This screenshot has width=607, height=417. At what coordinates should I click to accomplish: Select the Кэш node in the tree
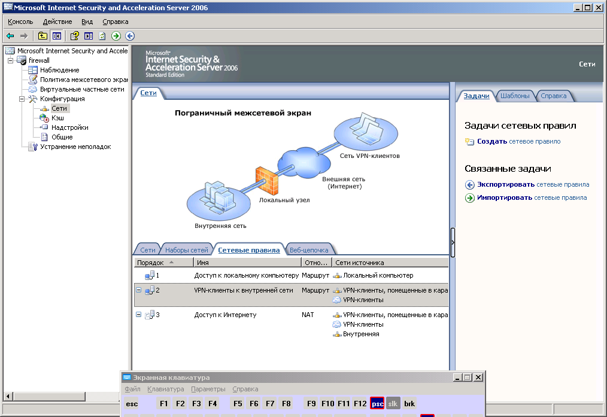57,118
